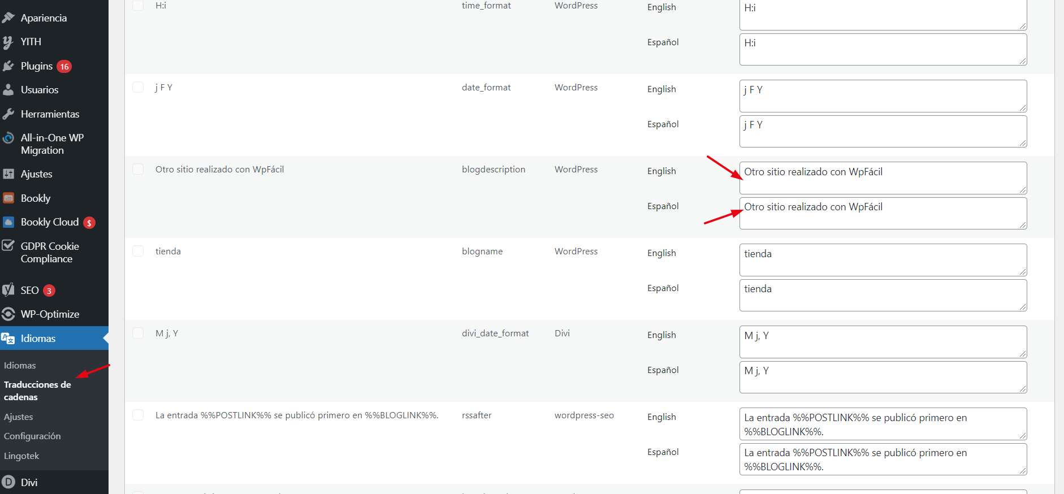Edit English translation field for H:i
This screenshot has height=494, width=1064.
[883, 14]
